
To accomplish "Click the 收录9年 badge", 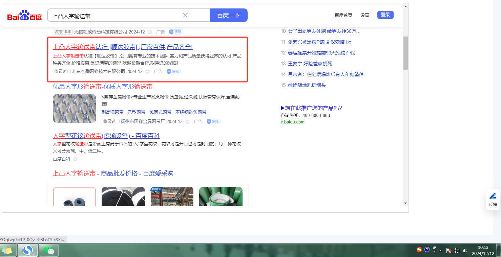I will pyautogui.click(x=110, y=121).
